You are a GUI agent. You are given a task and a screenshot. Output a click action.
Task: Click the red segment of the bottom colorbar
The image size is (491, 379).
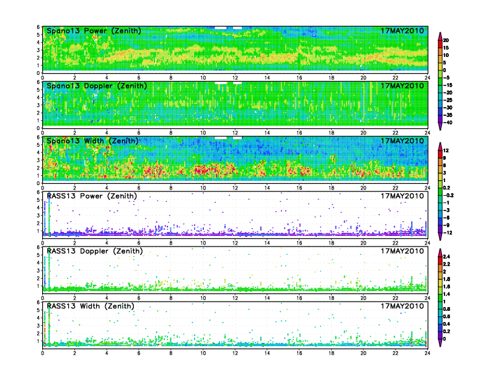tap(440, 260)
